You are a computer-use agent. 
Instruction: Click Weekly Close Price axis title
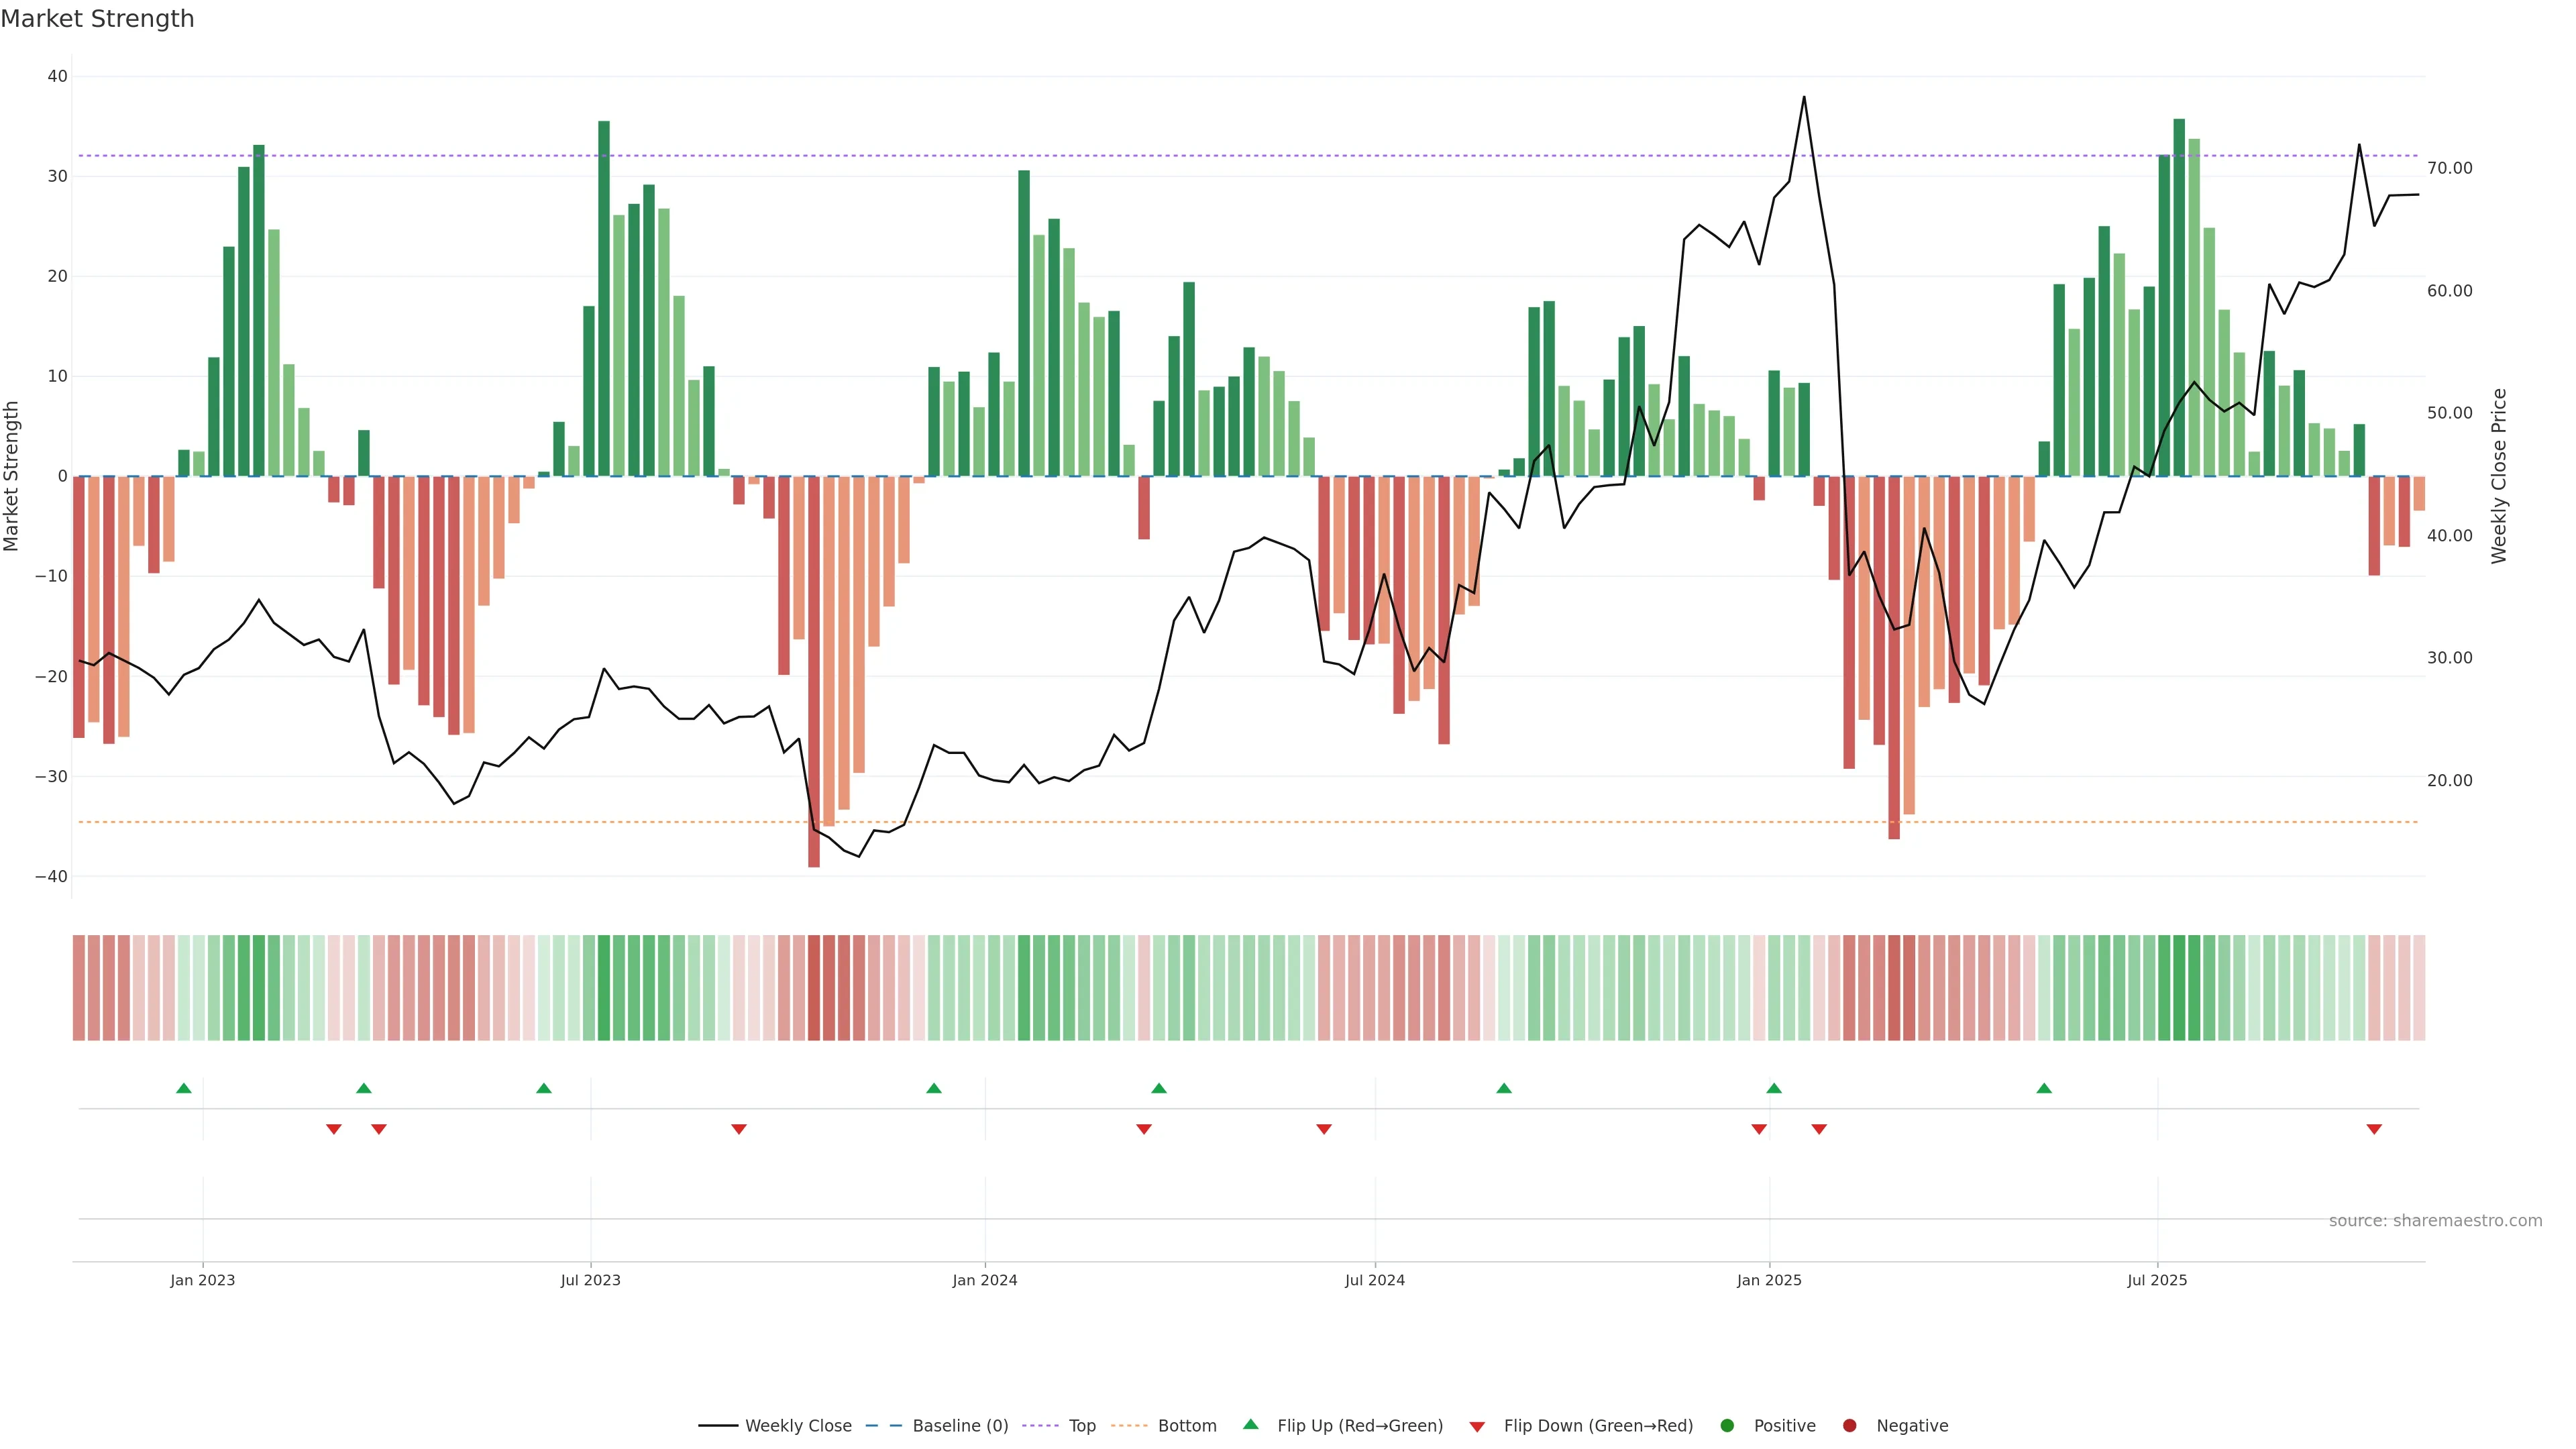pyautogui.click(x=2499, y=476)
